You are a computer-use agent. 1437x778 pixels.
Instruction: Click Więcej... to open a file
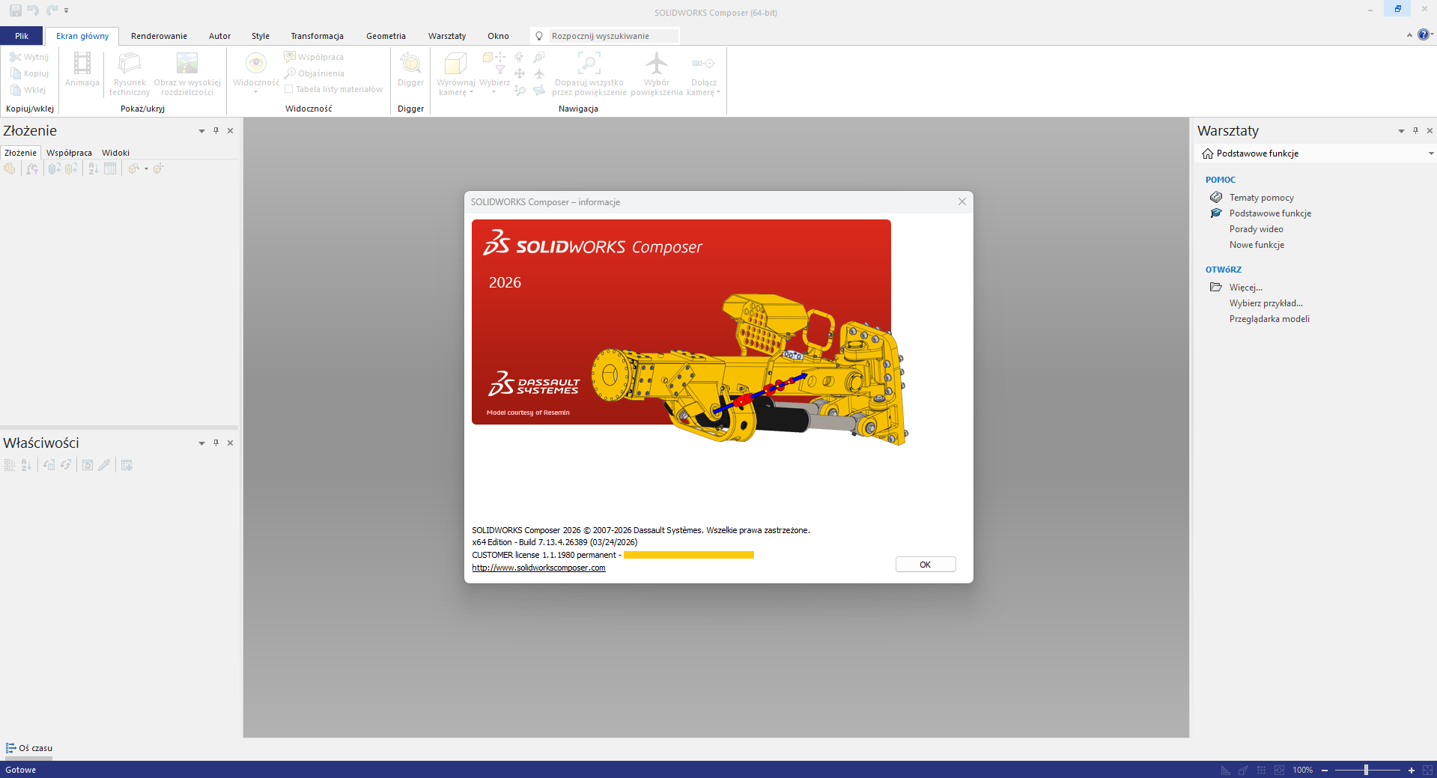tap(1245, 288)
